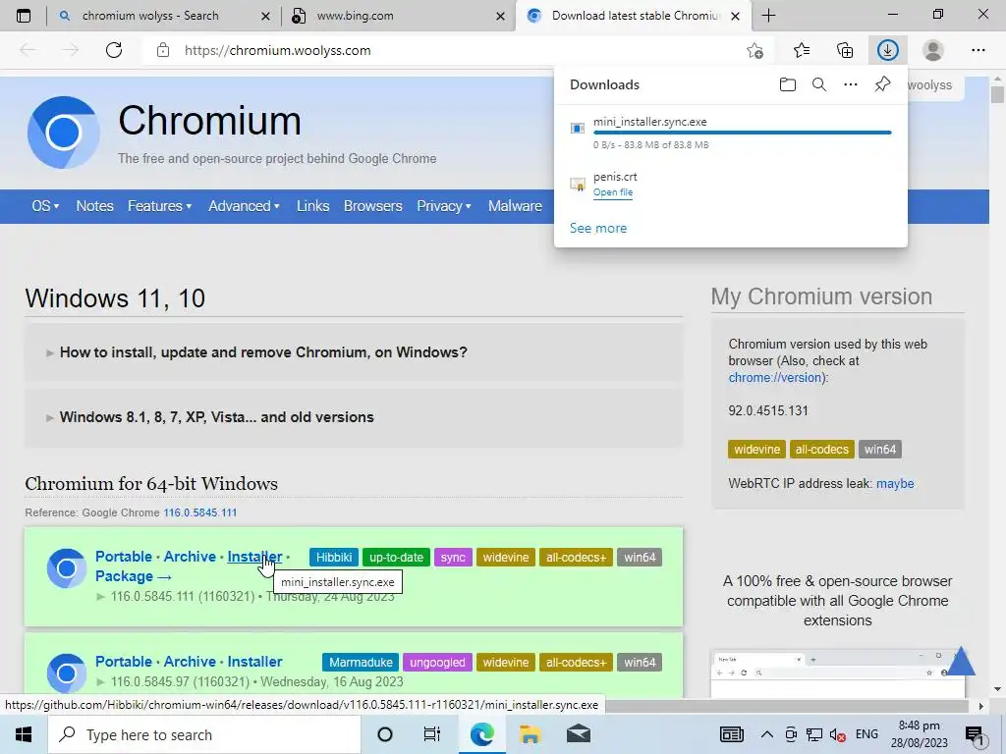
Task: Open the Collections icon
Action: click(x=845, y=50)
